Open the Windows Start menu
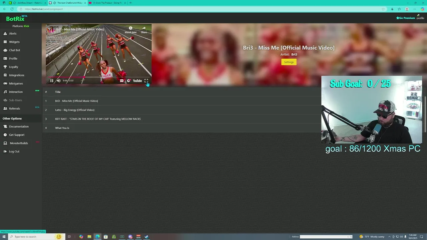 (4, 237)
